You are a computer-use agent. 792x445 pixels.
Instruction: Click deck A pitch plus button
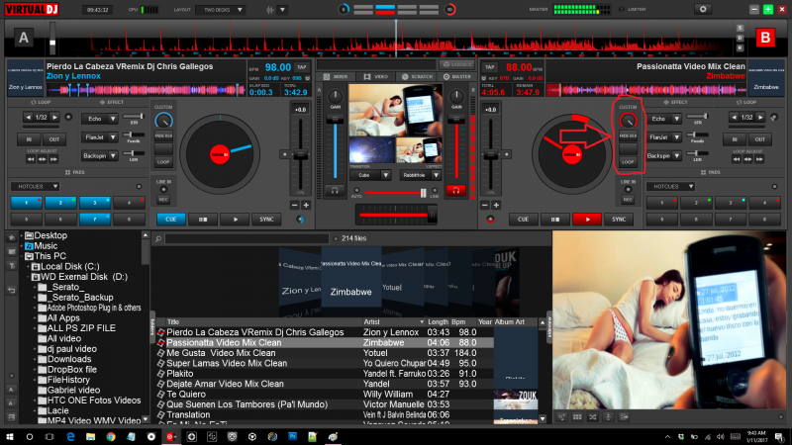coord(306,206)
